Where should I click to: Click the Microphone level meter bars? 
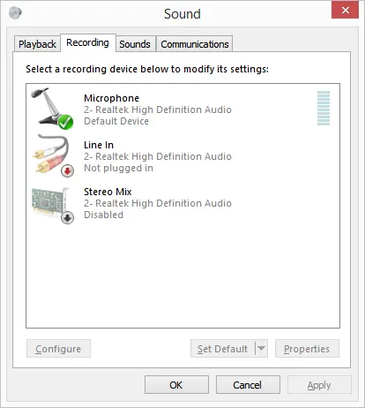pyautogui.click(x=324, y=108)
